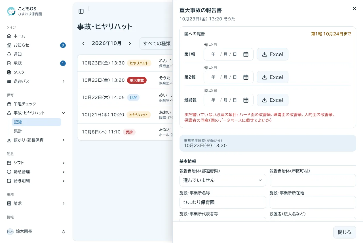The image size is (363, 243).
Task: Expand the 給与明細 menu
Action: (36, 181)
